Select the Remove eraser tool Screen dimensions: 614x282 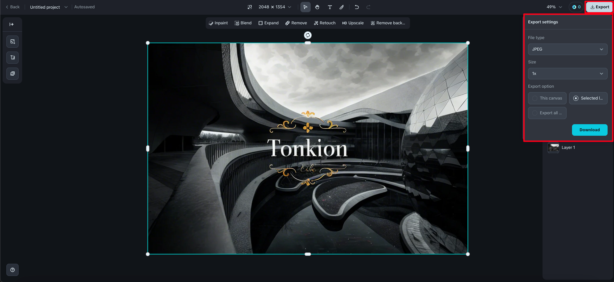[296, 23]
